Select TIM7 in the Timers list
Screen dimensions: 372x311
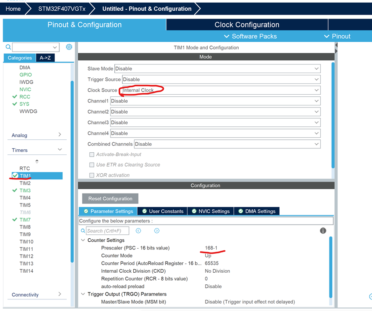pos(25,220)
